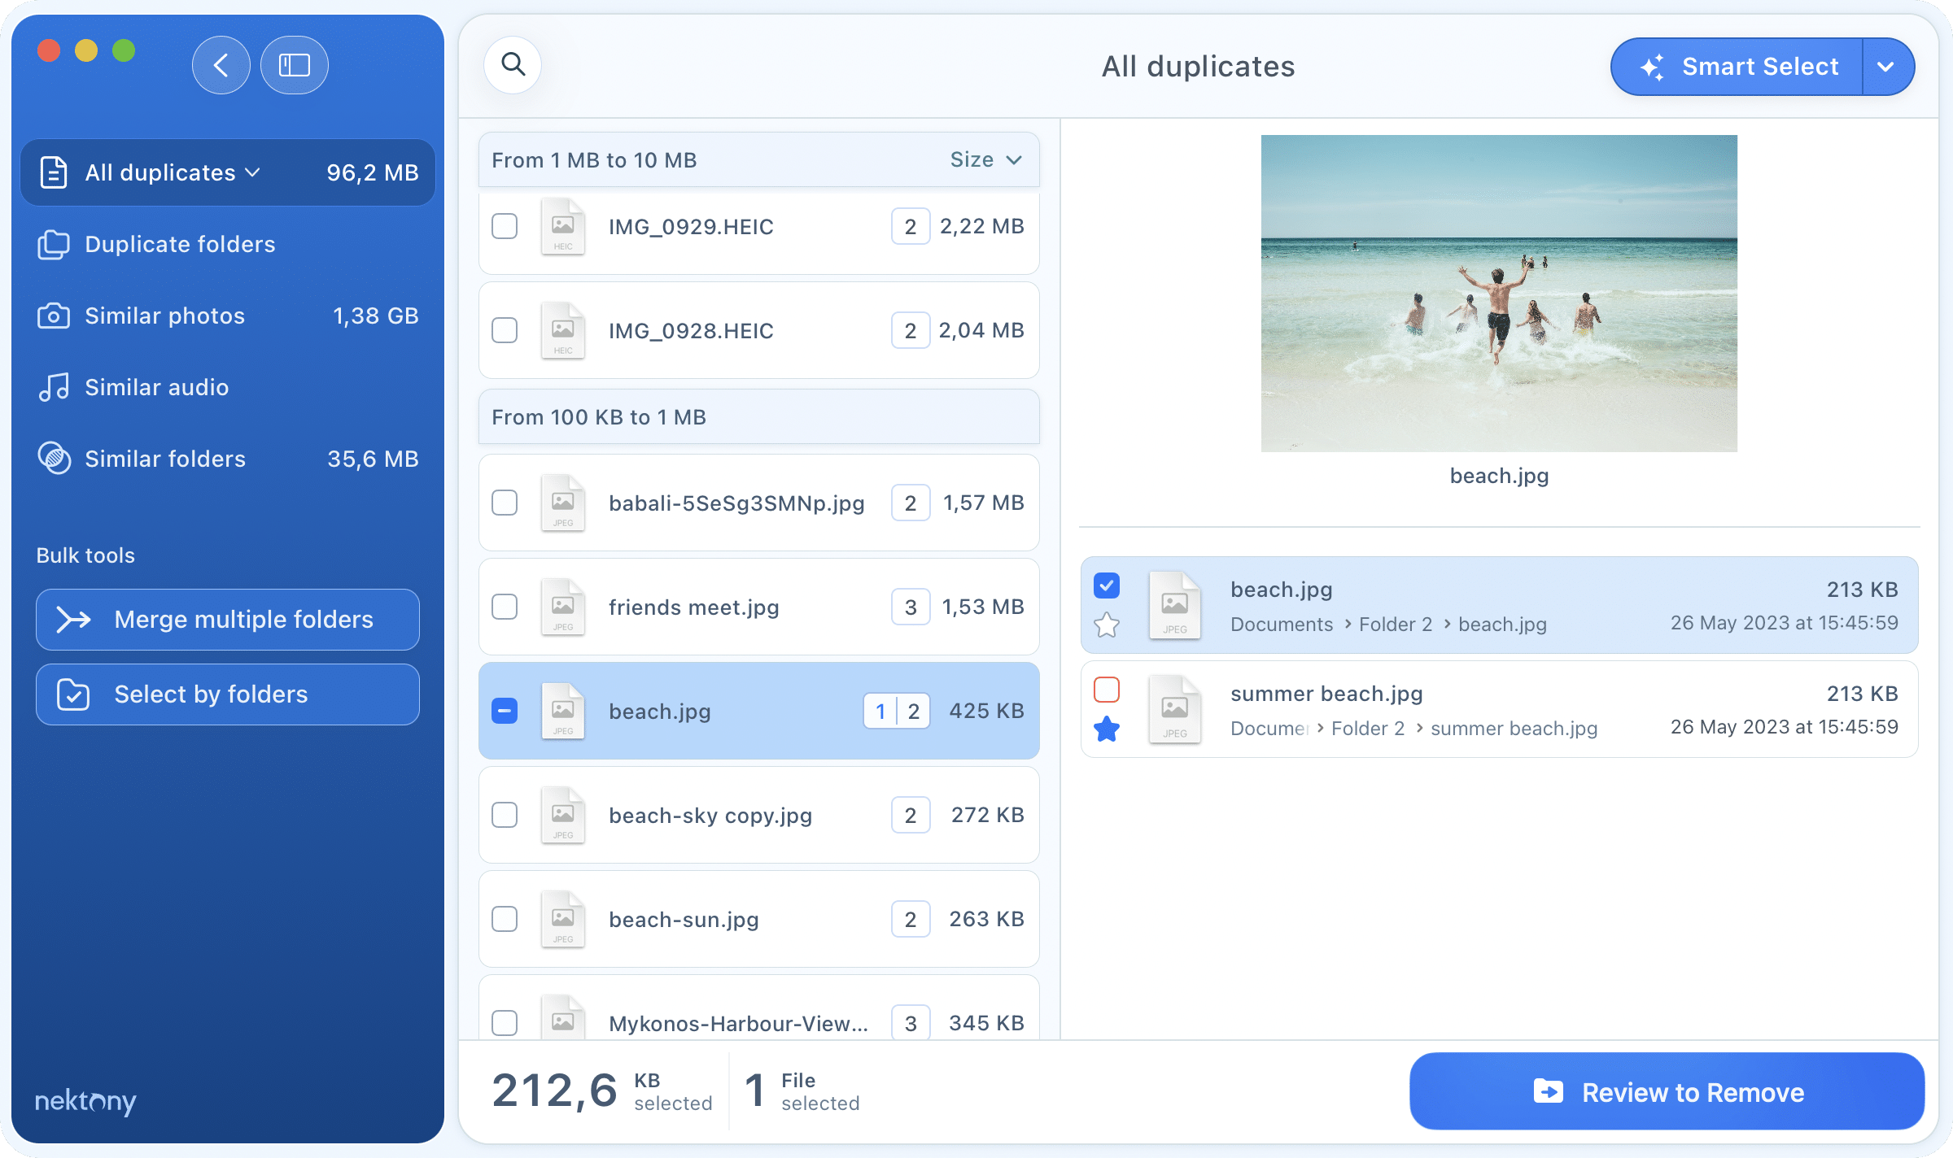Expand the All duplicates chevron

253,172
